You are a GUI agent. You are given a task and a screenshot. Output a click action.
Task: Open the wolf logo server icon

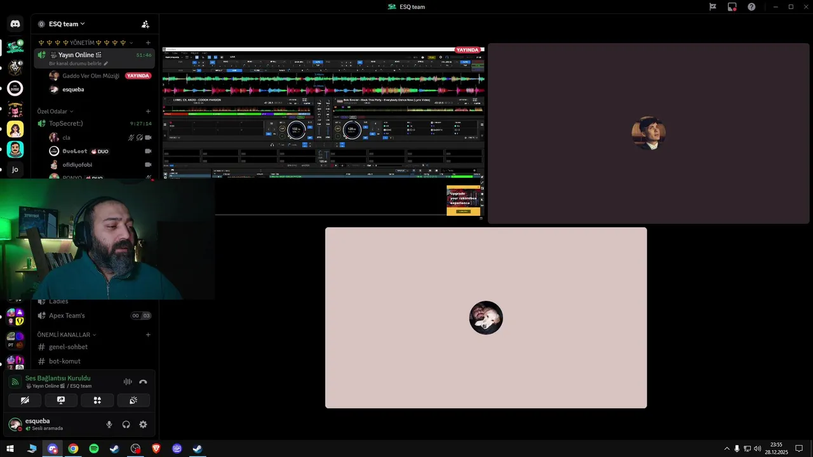15,68
